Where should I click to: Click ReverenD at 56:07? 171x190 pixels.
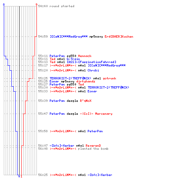coord(93,146)
